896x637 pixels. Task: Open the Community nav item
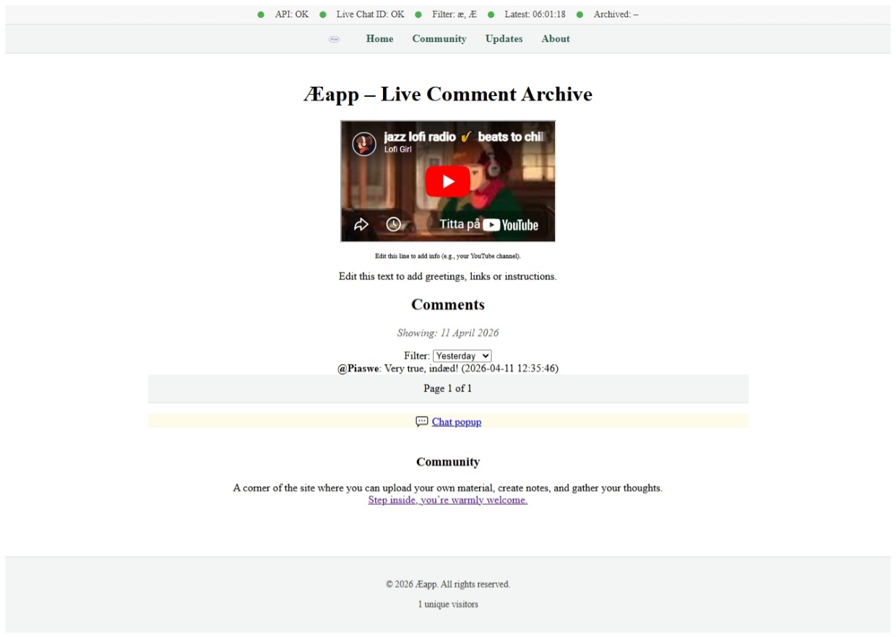(x=439, y=39)
